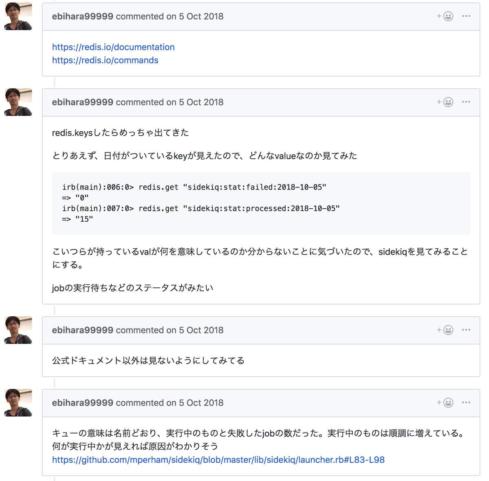The height and width of the screenshot is (481, 489).
Task: Open options menu on 公式ドキュメント comment
Action: click(x=466, y=330)
